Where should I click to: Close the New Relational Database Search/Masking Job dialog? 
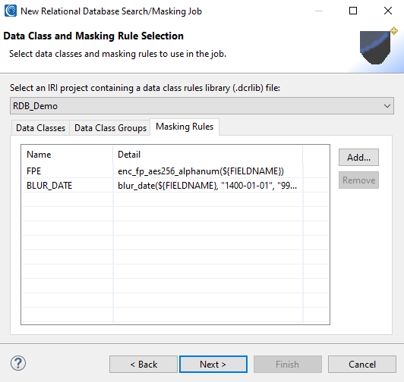(x=388, y=11)
